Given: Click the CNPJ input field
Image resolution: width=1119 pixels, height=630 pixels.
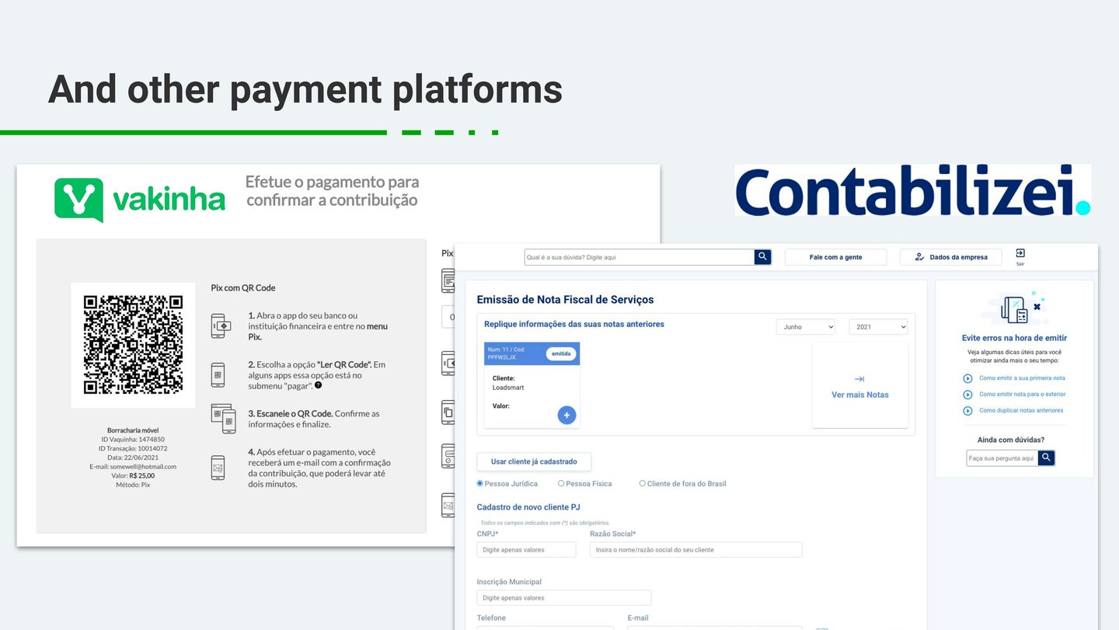Looking at the screenshot, I should tap(526, 549).
